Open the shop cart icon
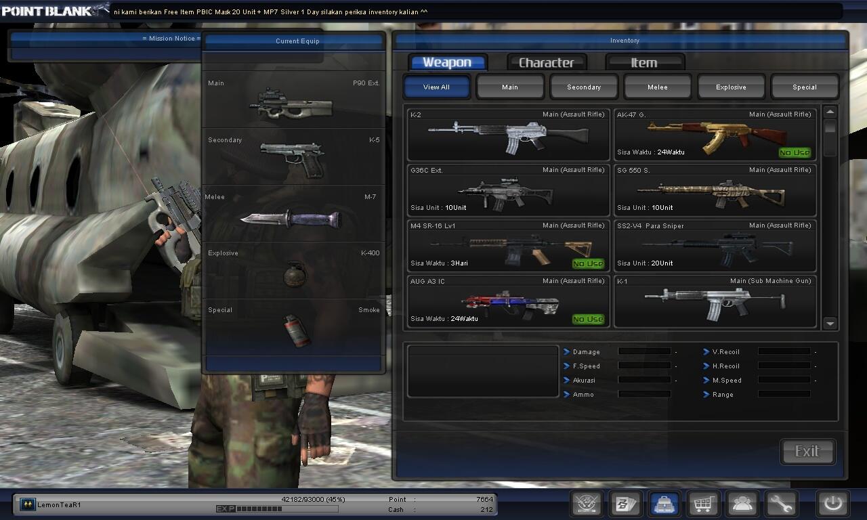867x520 pixels. pos(704,504)
